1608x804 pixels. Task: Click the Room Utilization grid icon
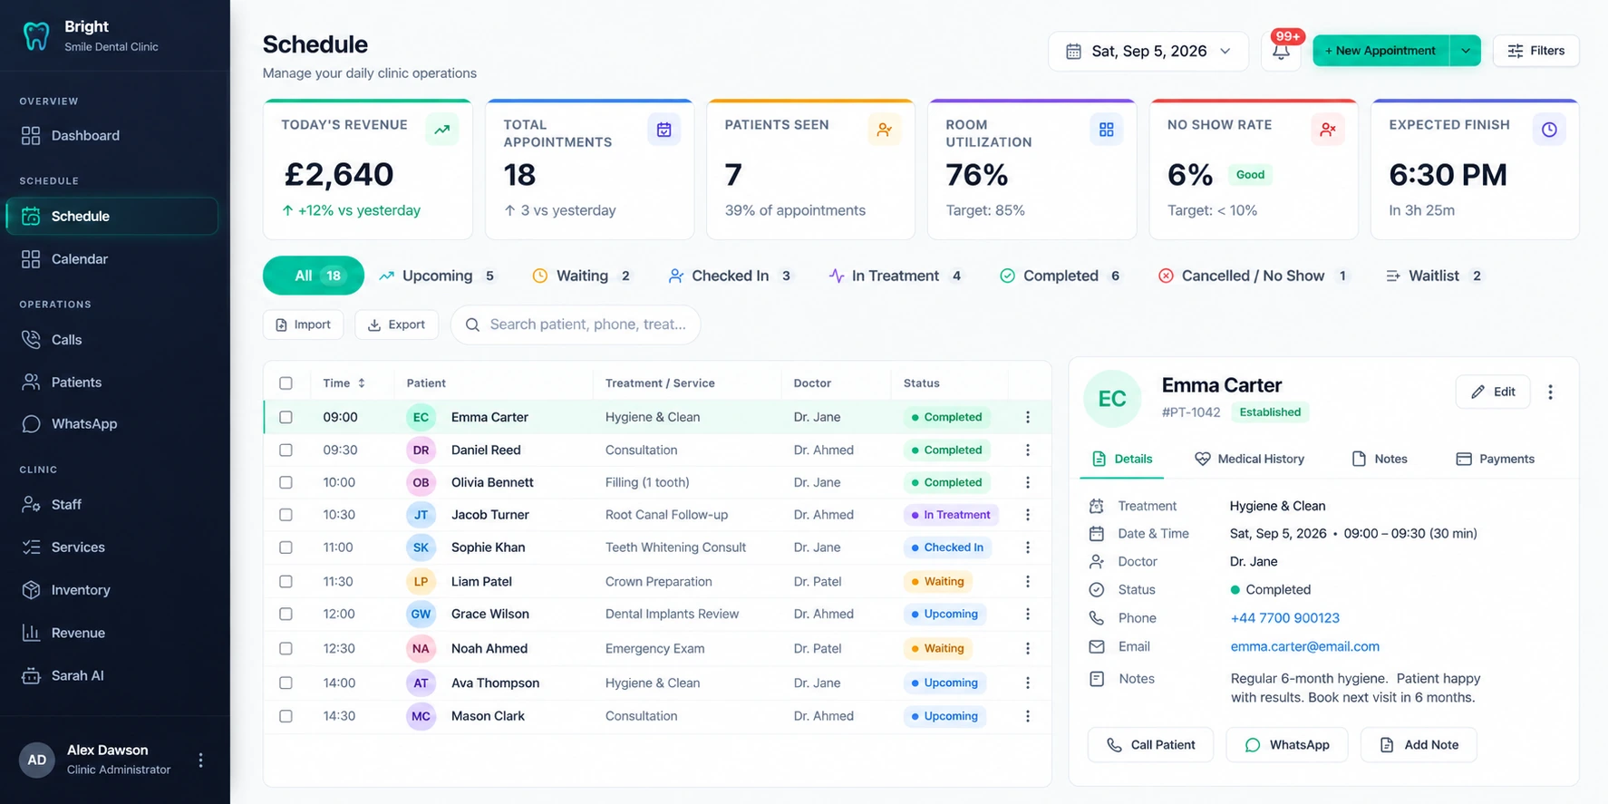pos(1106,130)
